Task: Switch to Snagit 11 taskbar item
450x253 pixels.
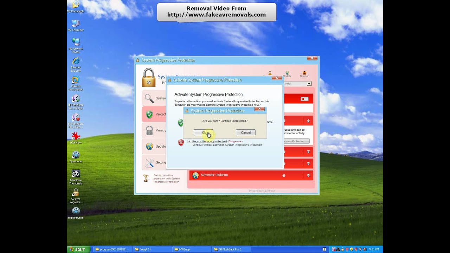Action: [x=152, y=249]
